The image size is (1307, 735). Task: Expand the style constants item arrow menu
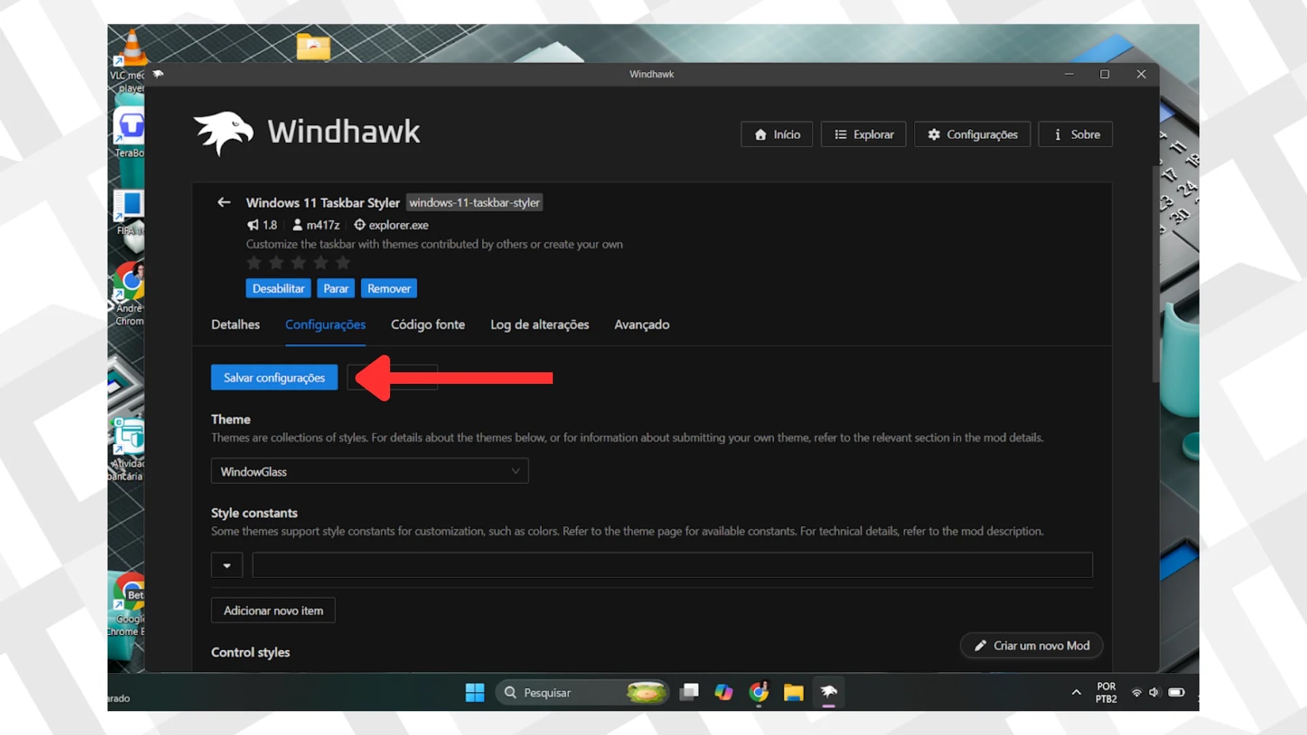coord(227,565)
